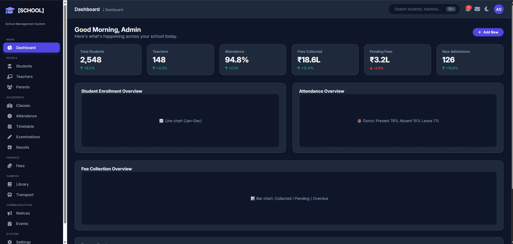The height and width of the screenshot is (244, 513).
Task: Click the Fees Collected ₹18.6L value
Action: (309, 60)
